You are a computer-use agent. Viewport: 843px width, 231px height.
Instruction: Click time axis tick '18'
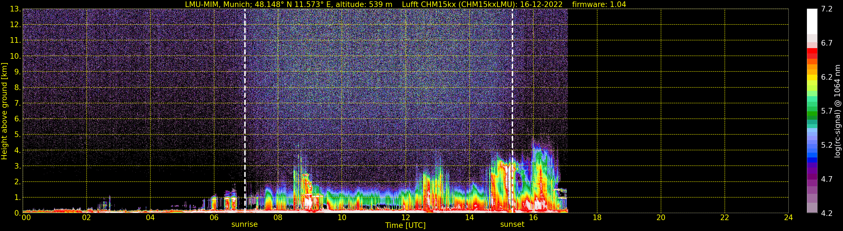[597, 218]
